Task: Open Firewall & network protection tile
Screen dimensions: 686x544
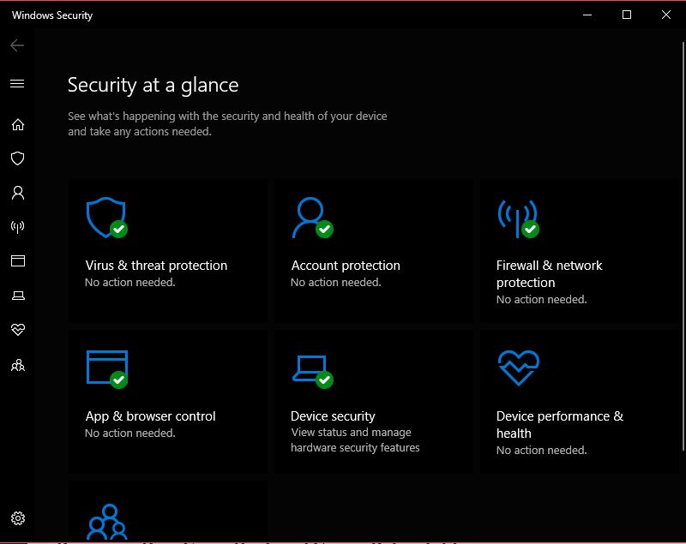Action: 581,251
